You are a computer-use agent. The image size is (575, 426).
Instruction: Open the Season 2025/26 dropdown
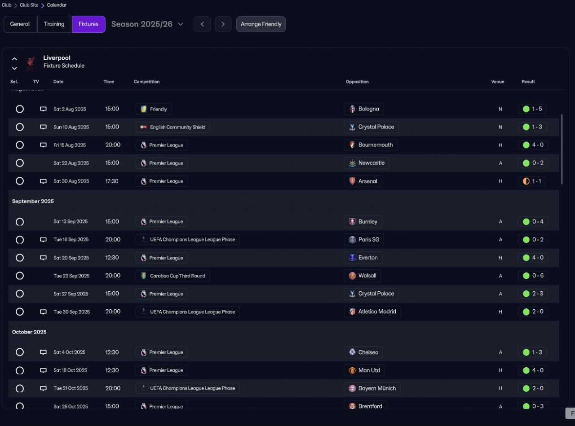pyautogui.click(x=147, y=24)
